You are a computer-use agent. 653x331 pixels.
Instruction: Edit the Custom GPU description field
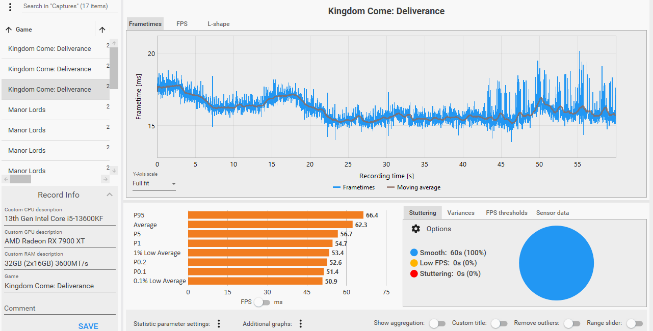coord(60,241)
